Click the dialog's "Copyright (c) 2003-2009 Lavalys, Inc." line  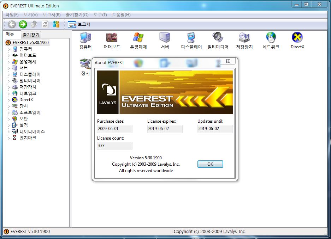(146, 164)
